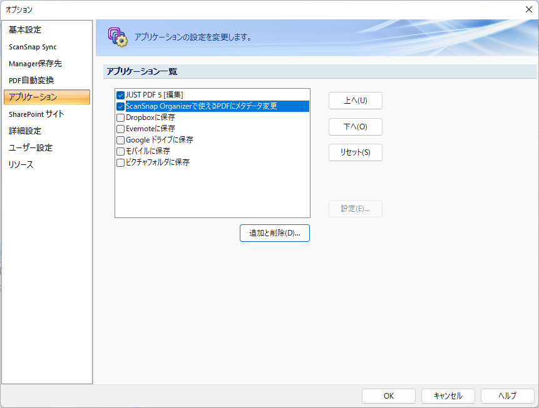The height and width of the screenshot is (408, 539).
Task: Click the 設定(E)... button
Action: pos(356,209)
